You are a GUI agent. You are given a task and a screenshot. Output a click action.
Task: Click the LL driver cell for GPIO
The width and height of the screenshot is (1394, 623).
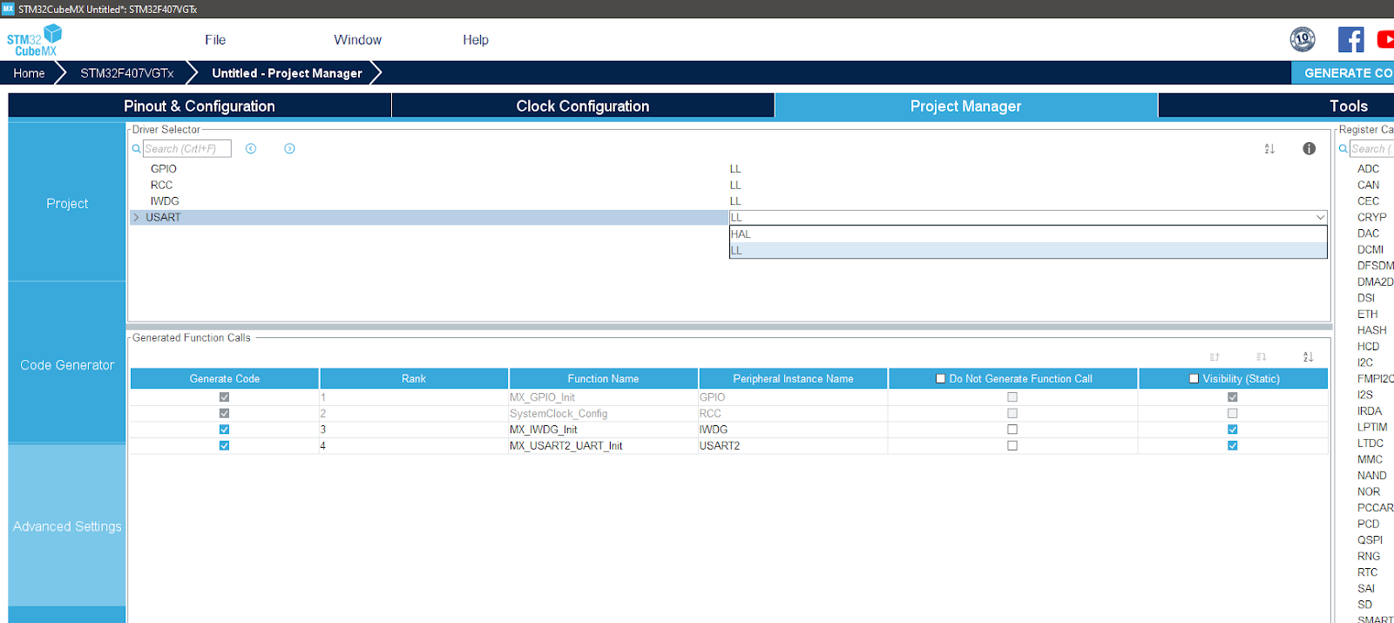pos(735,169)
